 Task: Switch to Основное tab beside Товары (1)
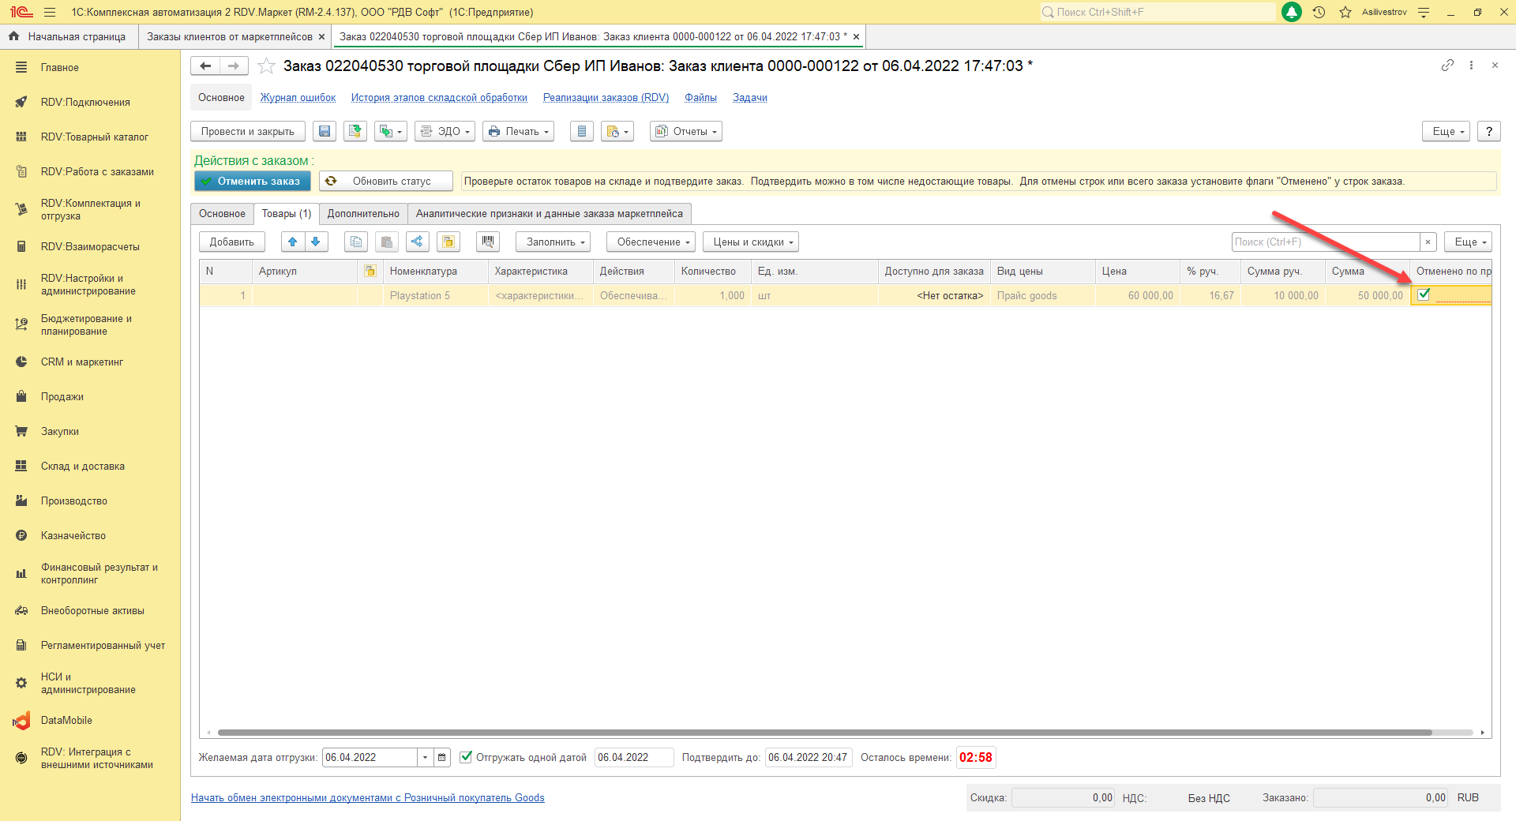coord(222,214)
